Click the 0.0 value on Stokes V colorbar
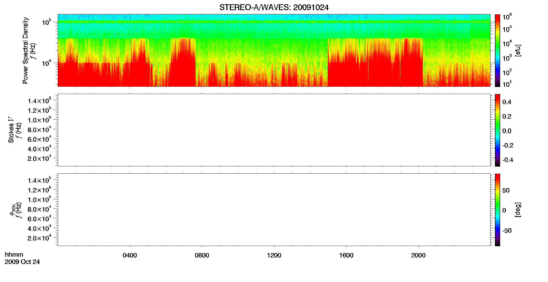 pos(507,131)
